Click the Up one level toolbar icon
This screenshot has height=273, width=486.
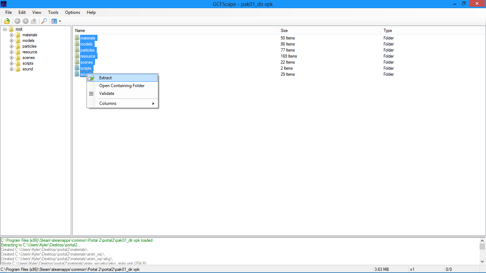(x=34, y=21)
